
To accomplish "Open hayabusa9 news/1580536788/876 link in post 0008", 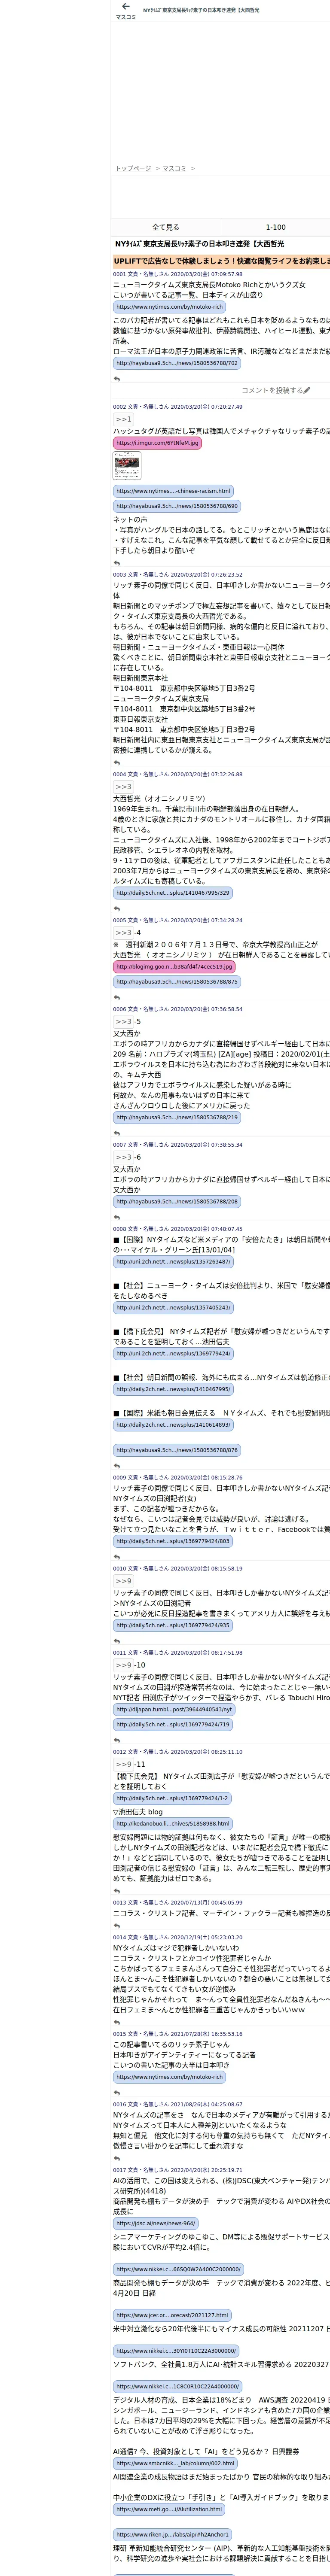I will click(177, 1450).
